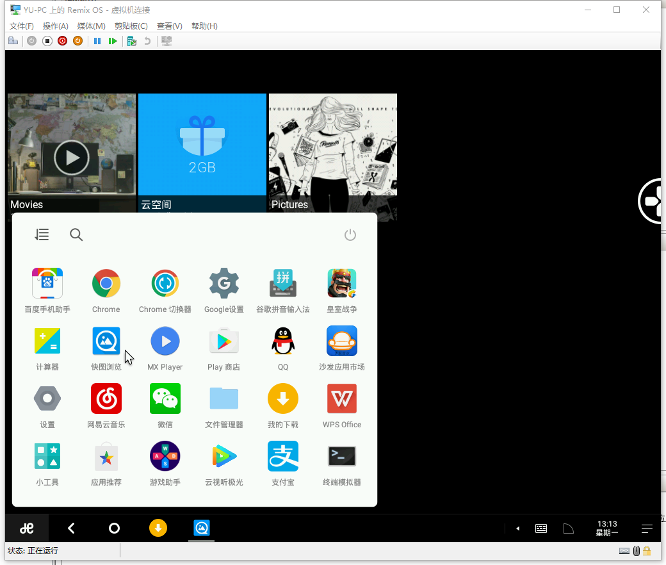Open the Movies video thumbnail

[71, 154]
